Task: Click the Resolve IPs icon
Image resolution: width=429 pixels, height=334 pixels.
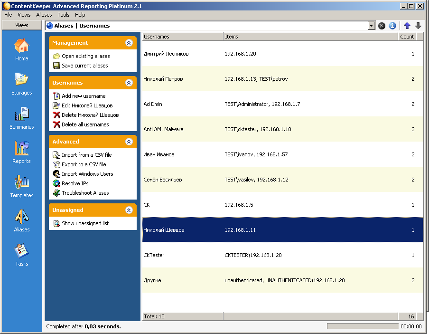Action: tap(56, 183)
